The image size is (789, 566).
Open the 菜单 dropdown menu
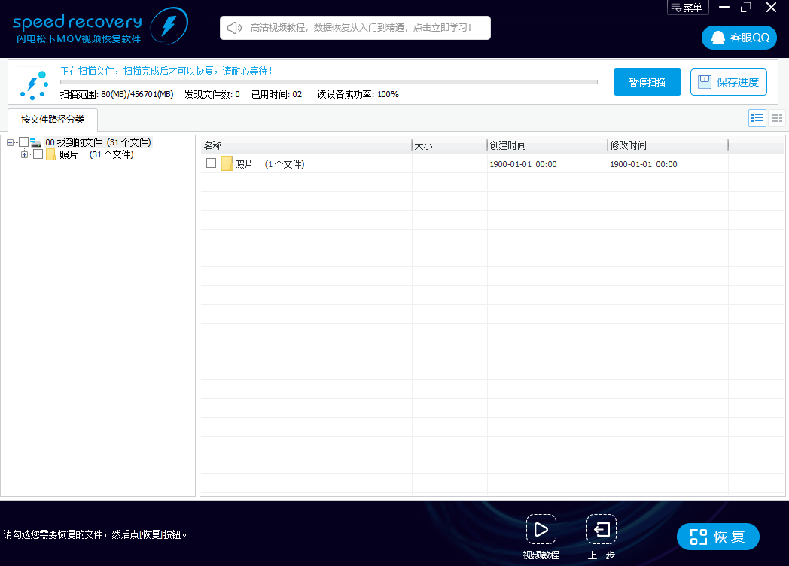pyautogui.click(x=687, y=8)
